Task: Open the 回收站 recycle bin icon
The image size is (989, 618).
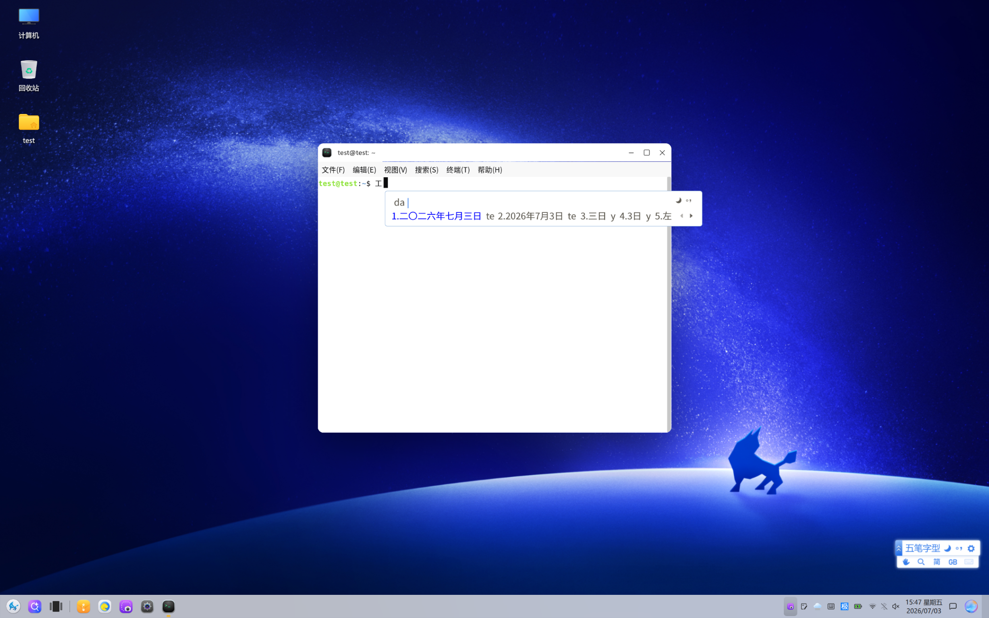Action: [x=29, y=76]
